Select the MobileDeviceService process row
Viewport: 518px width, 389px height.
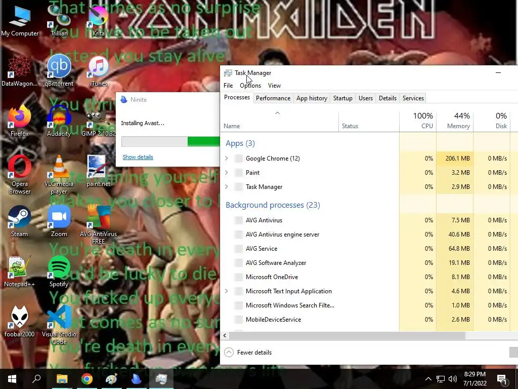point(369,320)
